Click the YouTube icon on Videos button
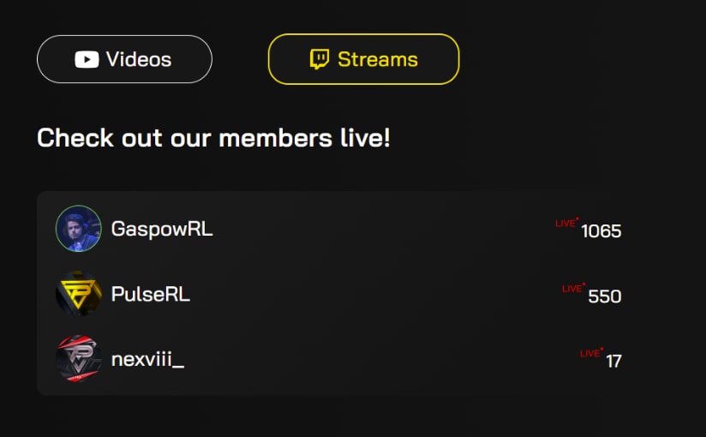The height and width of the screenshot is (437, 706). [87, 59]
